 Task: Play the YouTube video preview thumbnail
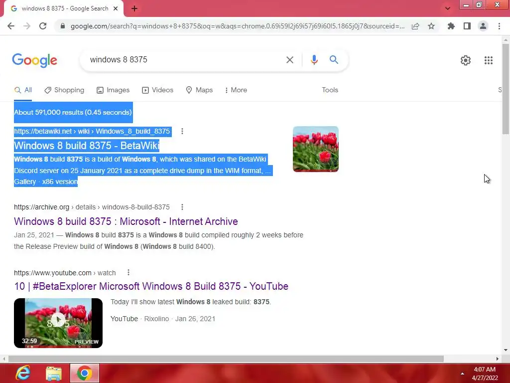click(x=58, y=323)
